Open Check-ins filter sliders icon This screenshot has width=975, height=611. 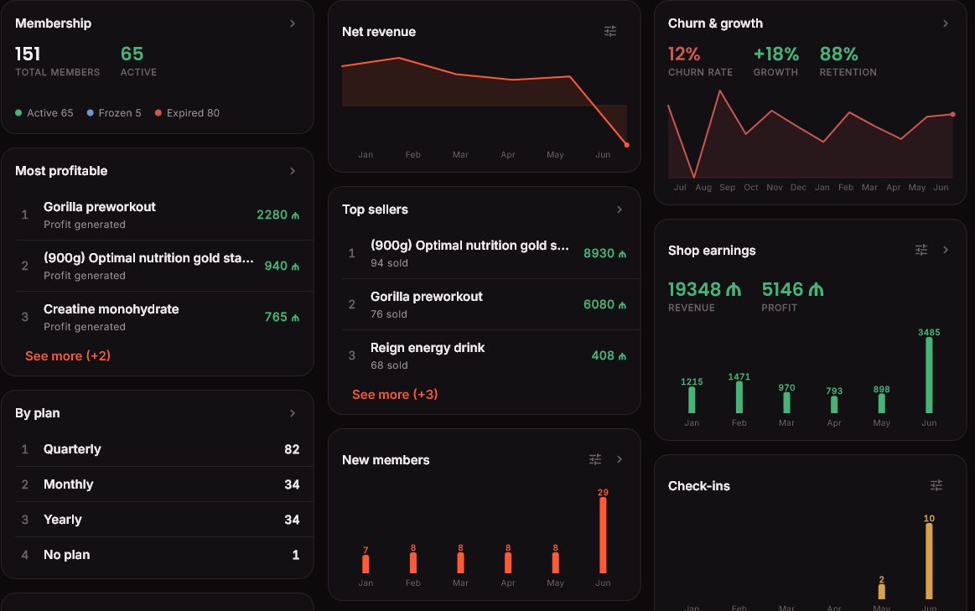[x=936, y=485]
